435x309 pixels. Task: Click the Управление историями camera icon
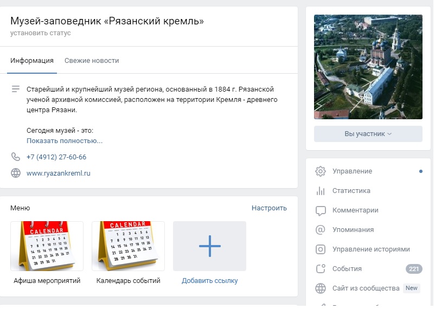321,249
